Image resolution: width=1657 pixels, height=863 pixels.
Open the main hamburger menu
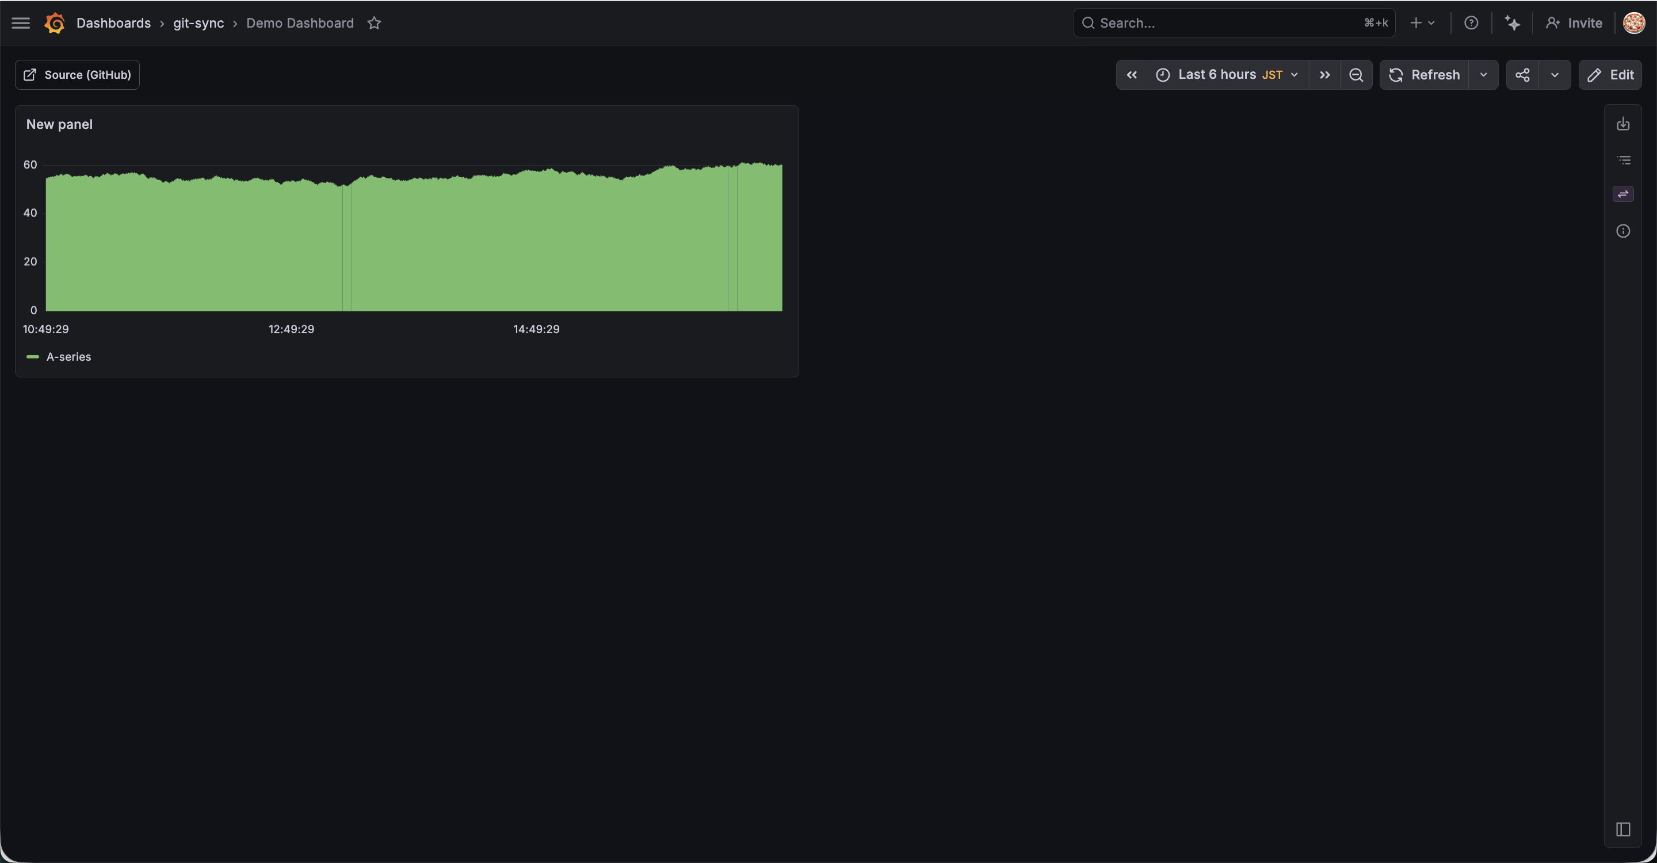(x=21, y=23)
